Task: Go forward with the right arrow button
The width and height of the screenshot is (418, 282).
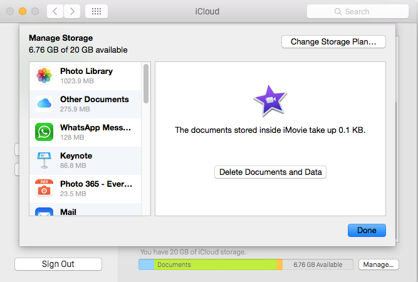Action: [72, 11]
